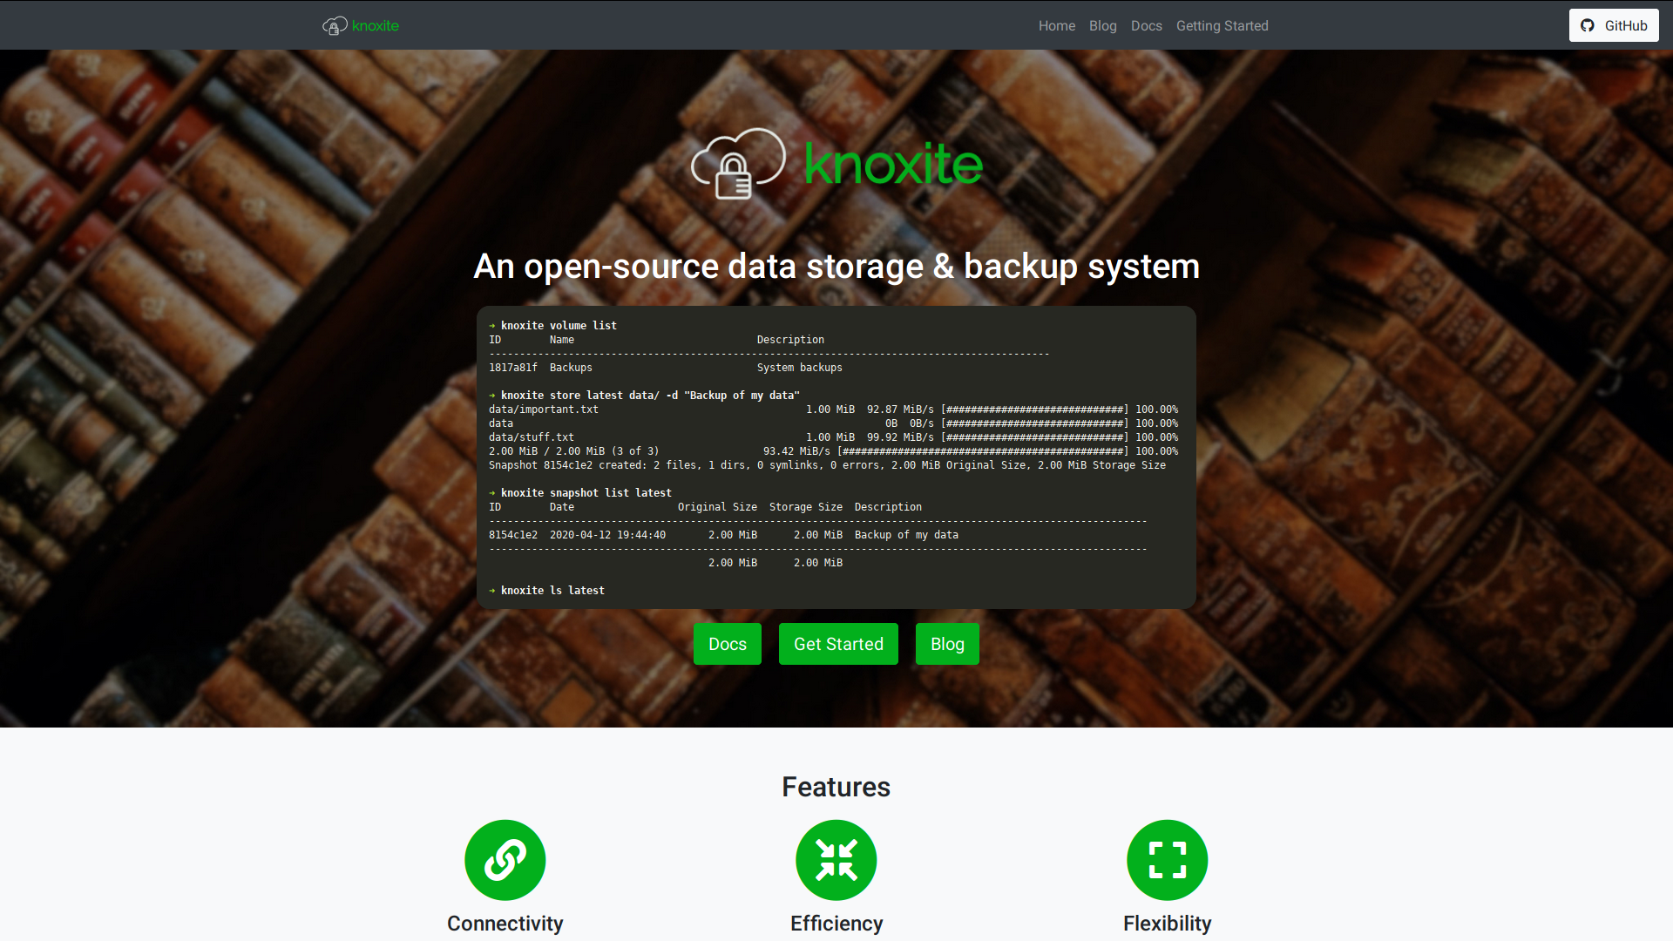Click the Docs green hero button
Viewport: 1673px width, 941px height.
(x=728, y=643)
